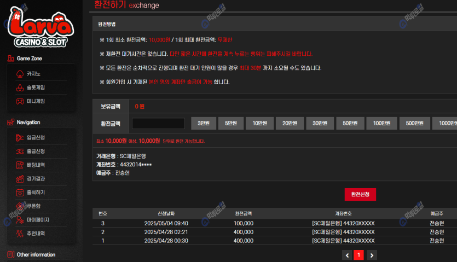The width and height of the screenshot is (457, 262).
Task: Choose the 100만원 quick amount
Action: pyautogui.click(x=381, y=124)
